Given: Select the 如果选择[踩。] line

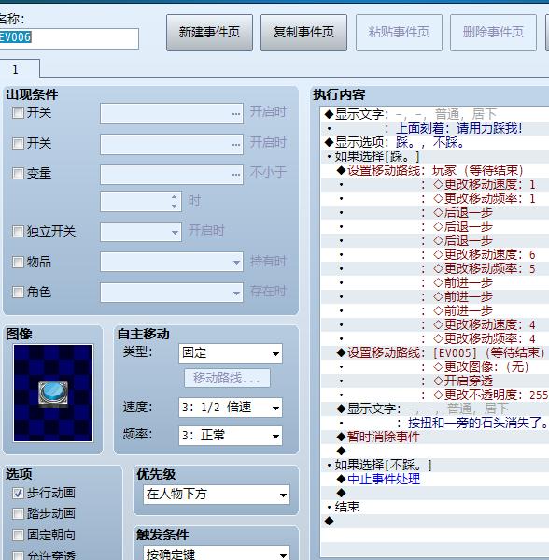Looking at the screenshot, I should pos(434,156).
